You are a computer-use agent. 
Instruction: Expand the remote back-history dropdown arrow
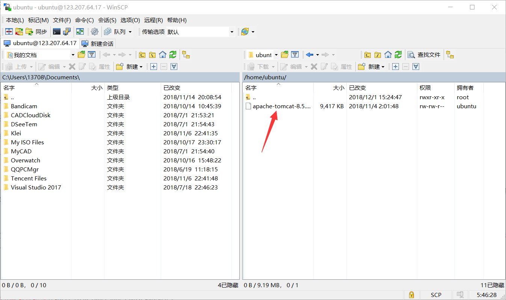(x=317, y=55)
